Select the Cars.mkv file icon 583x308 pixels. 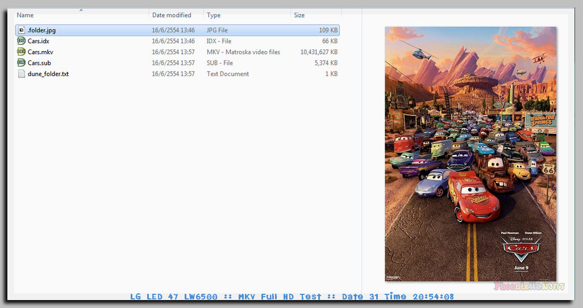click(22, 52)
